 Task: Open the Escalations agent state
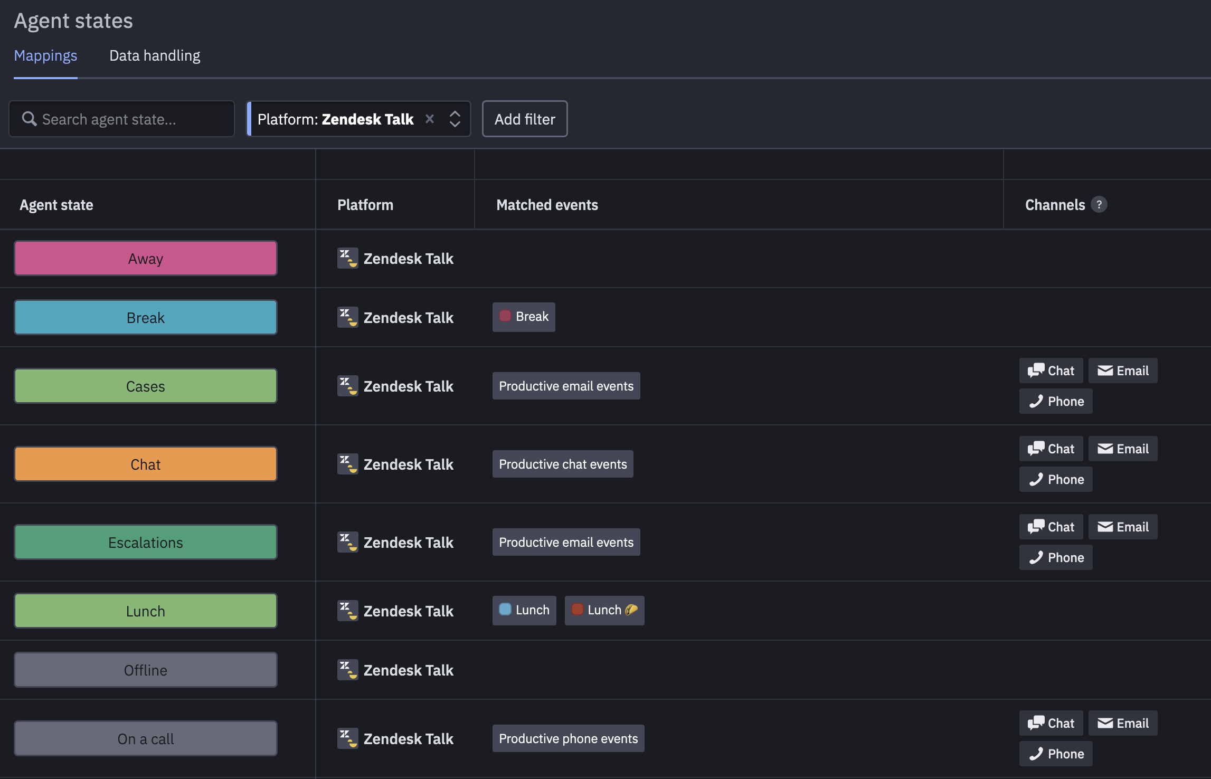coord(146,543)
